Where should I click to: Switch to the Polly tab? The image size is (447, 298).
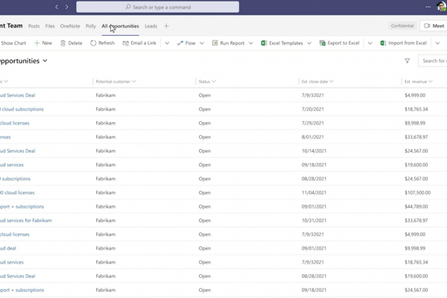pos(91,26)
